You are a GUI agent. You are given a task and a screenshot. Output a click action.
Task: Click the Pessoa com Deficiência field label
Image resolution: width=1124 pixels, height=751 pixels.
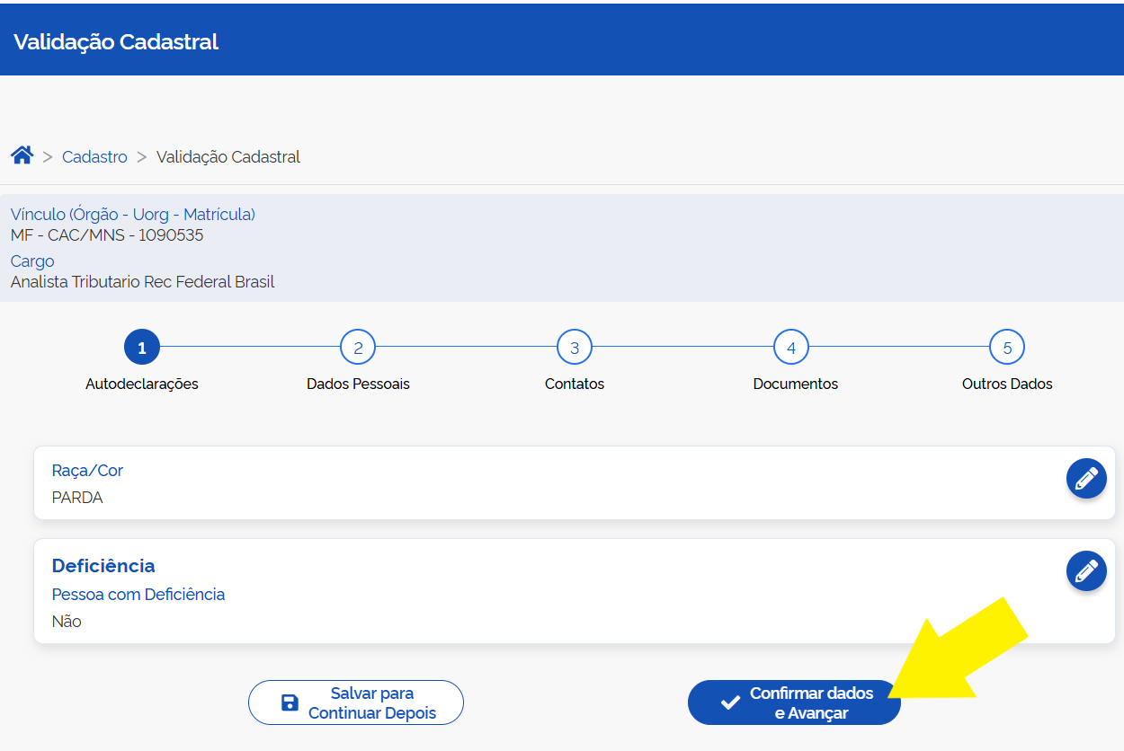(138, 595)
